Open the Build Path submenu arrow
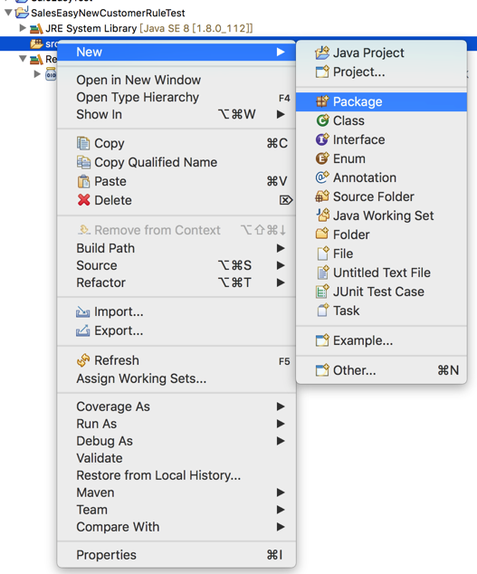 pyautogui.click(x=281, y=248)
